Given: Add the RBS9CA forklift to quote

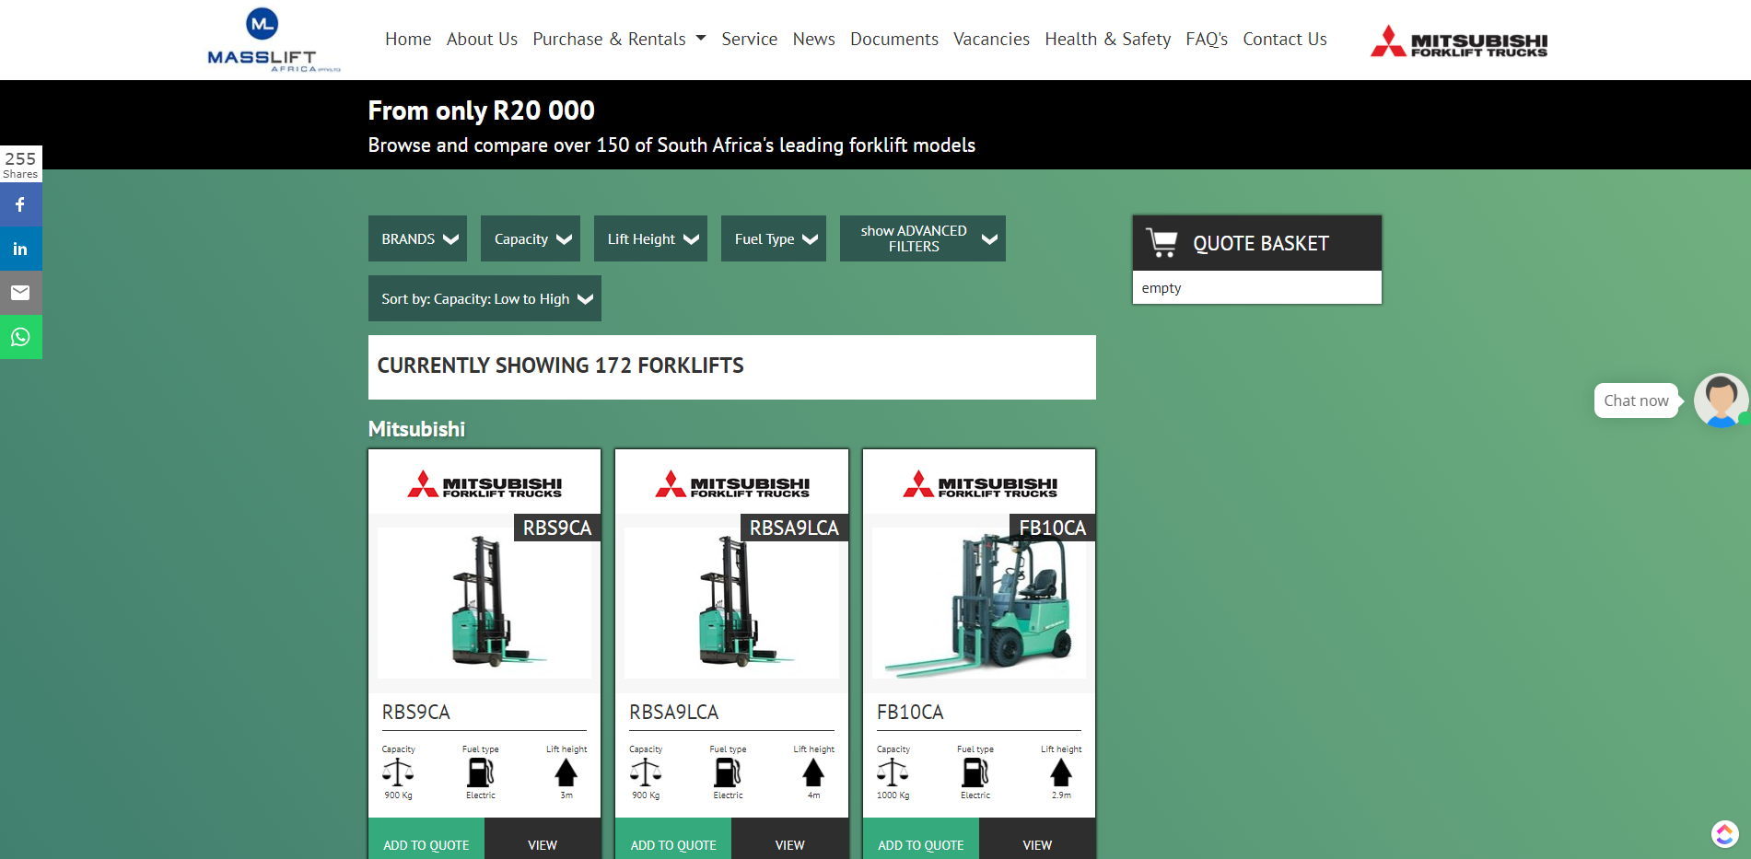Looking at the screenshot, I should [426, 839].
